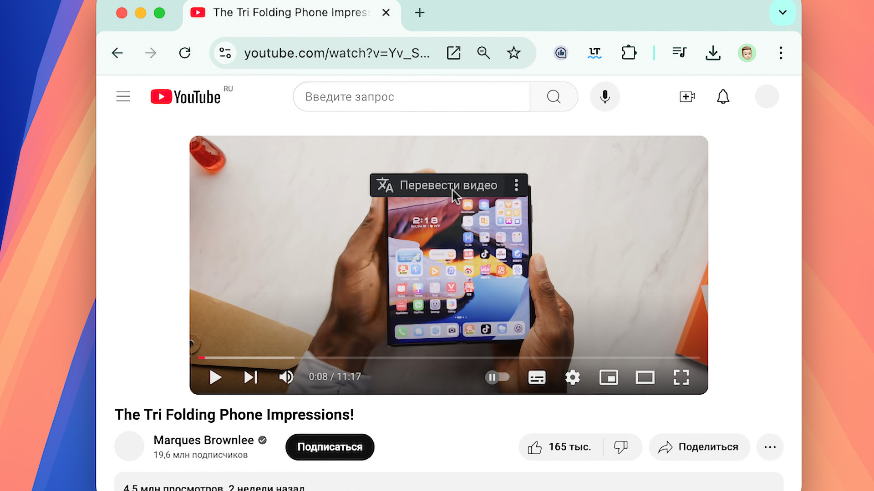Select the browser overflow menu
The image size is (874, 491).
[x=781, y=53]
